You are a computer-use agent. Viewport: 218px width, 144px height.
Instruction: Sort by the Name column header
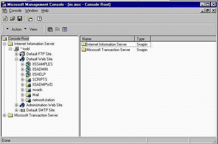click(107, 39)
